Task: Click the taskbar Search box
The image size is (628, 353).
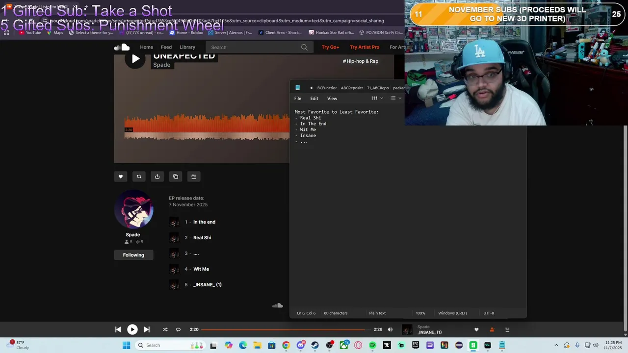Action: [x=169, y=345]
